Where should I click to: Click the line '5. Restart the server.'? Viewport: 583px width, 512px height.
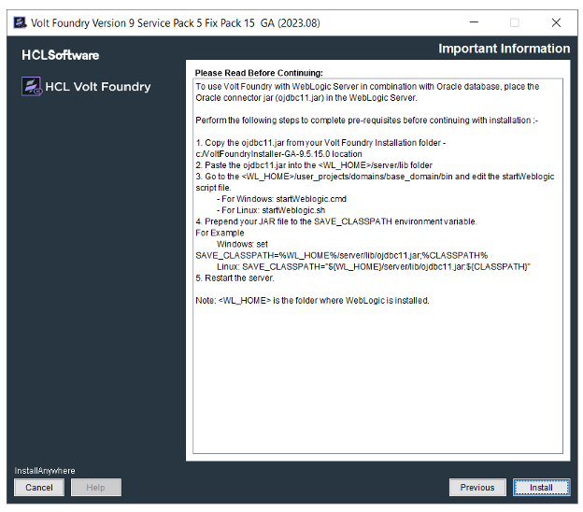point(235,278)
